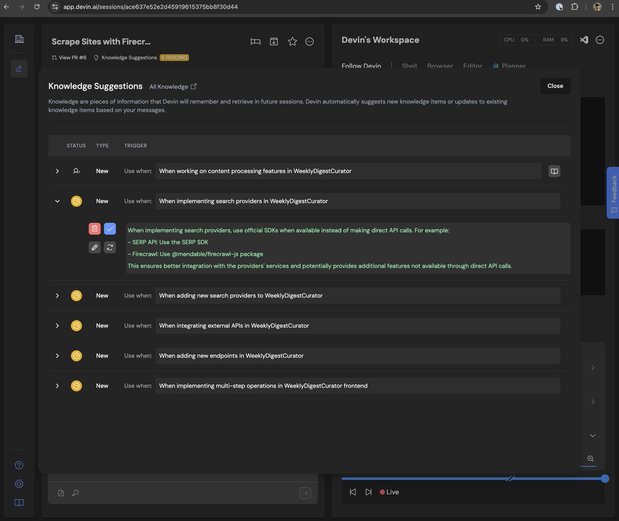Click the blue session timeline progress bar
Image resolution: width=619 pixels, height=521 pixels.
(473, 479)
